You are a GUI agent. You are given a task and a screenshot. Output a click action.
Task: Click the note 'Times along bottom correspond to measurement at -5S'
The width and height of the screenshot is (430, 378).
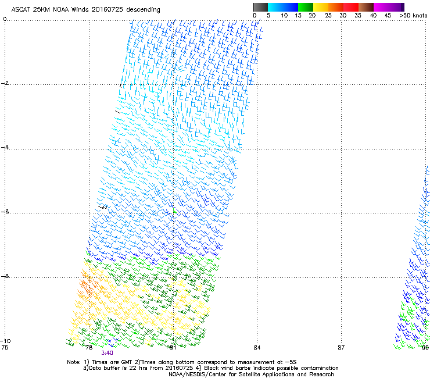[218, 362]
